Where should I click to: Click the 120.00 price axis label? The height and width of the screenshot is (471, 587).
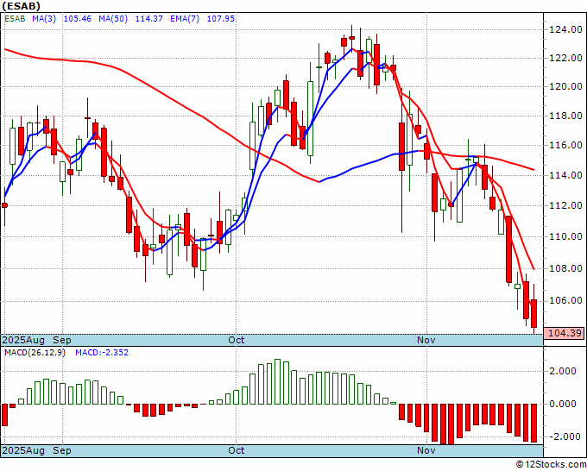pos(565,86)
